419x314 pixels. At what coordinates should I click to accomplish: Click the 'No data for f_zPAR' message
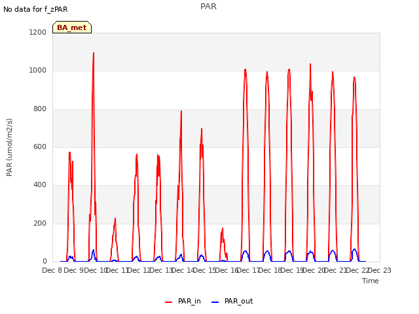pyautogui.click(x=35, y=9)
